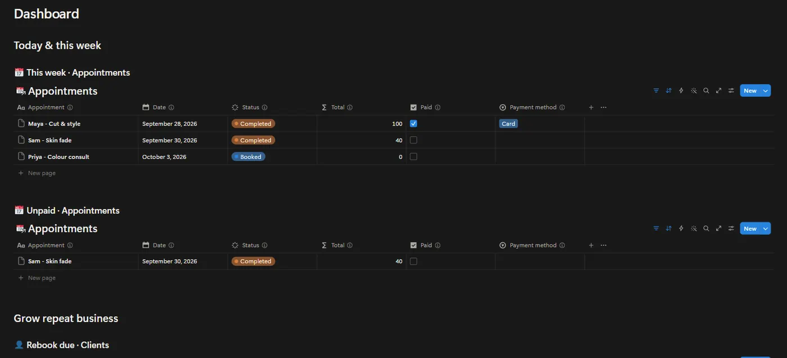
Task: Click the info icon beside Payment method in This week table
Action: point(562,107)
